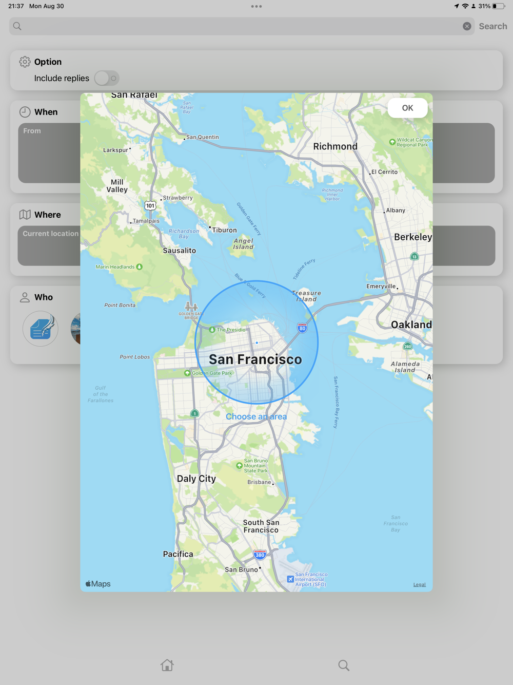The image size is (513, 685).
Task: Tap the magnifier icon in search field
Action: [17, 26]
